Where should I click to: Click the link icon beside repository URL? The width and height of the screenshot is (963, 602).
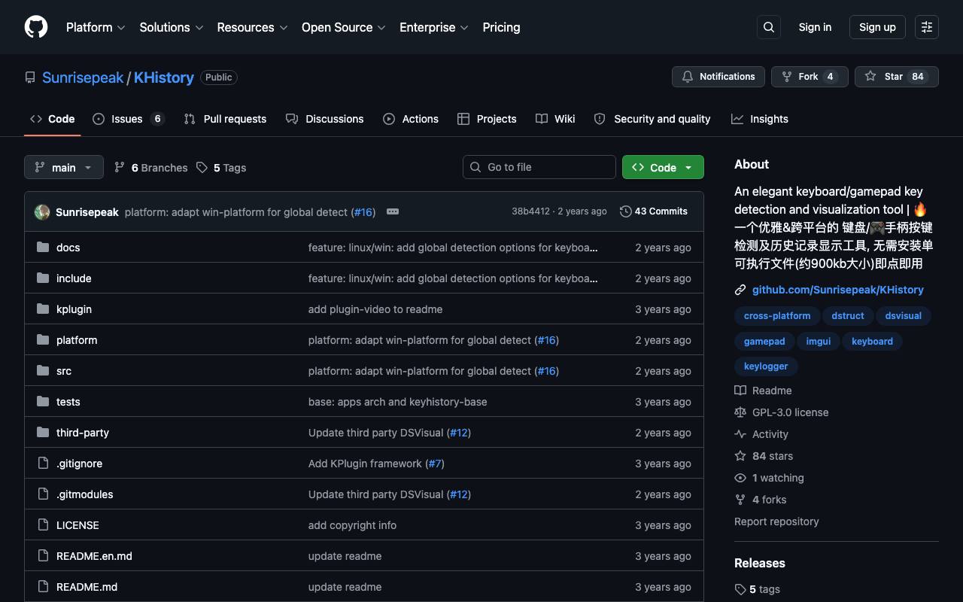pos(740,290)
